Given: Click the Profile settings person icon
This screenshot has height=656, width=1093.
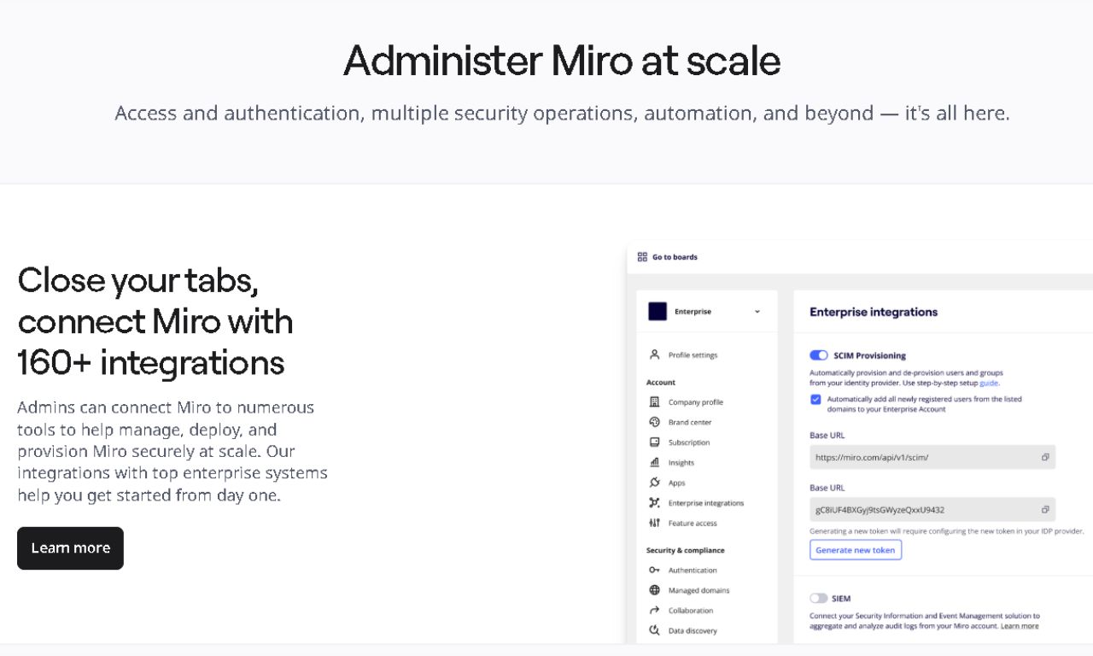Looking at the screenshot, I should [x=654, y=354].
